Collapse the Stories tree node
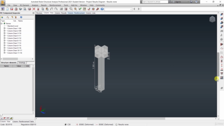Viewport: 224px width, 126px height. click(1, 23)
